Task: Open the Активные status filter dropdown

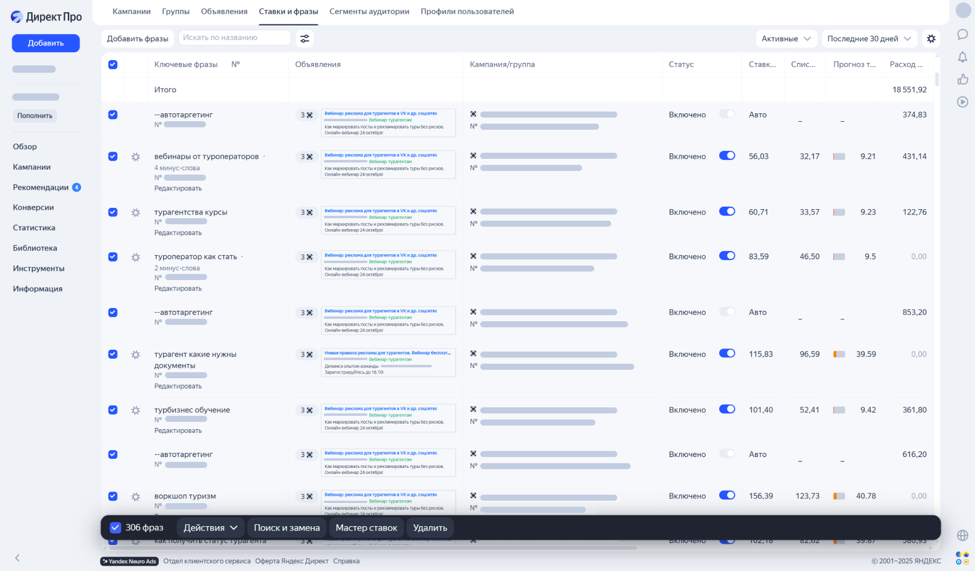Action: 786,38
